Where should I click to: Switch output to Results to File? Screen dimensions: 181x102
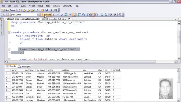click(97, 15)
